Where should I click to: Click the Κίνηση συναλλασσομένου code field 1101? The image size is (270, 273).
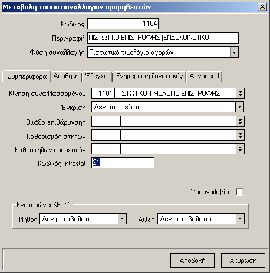[103, 93]
